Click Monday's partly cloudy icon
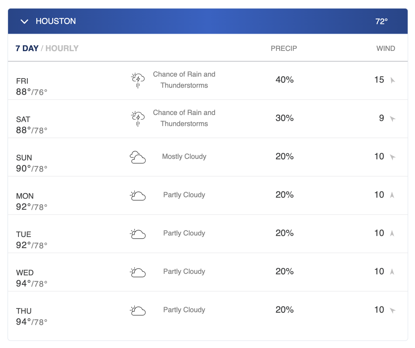The width and height of the screenshot is (415, 348). point(138,195)
